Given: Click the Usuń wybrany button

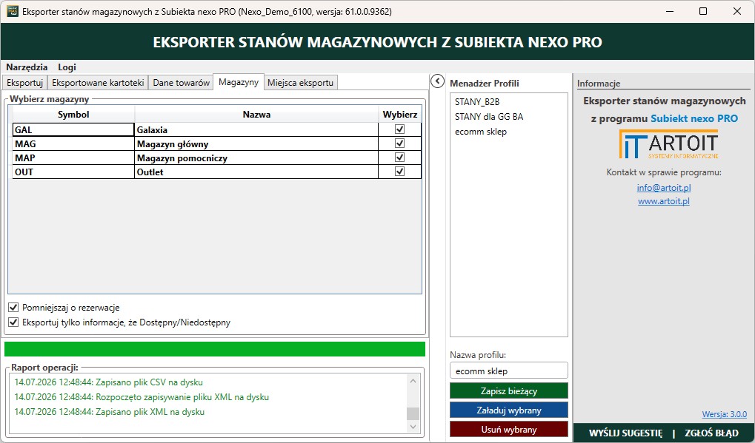Looking at the screenshot, I should pos(509,429).
